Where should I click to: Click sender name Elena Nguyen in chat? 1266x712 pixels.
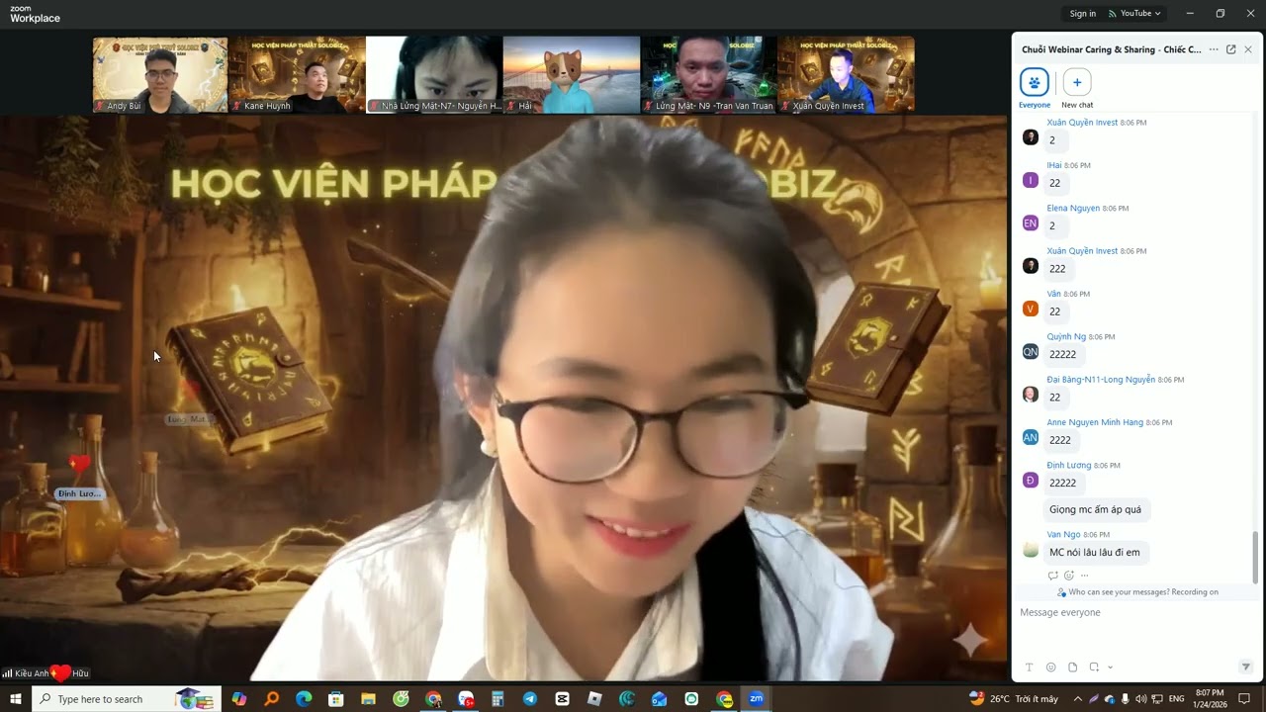[1073, 209]
